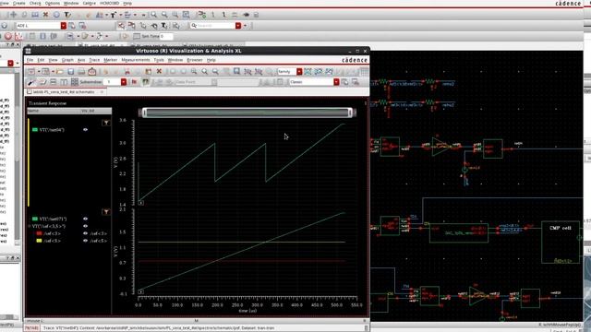Click the red flag marker icon in waveform toolbar
Screen dimensions: 591x332
point(134,82)
